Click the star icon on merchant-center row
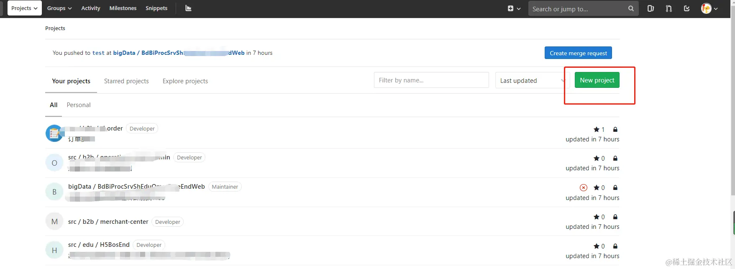This screenshot has height=269, width=735. pos(597,217)
